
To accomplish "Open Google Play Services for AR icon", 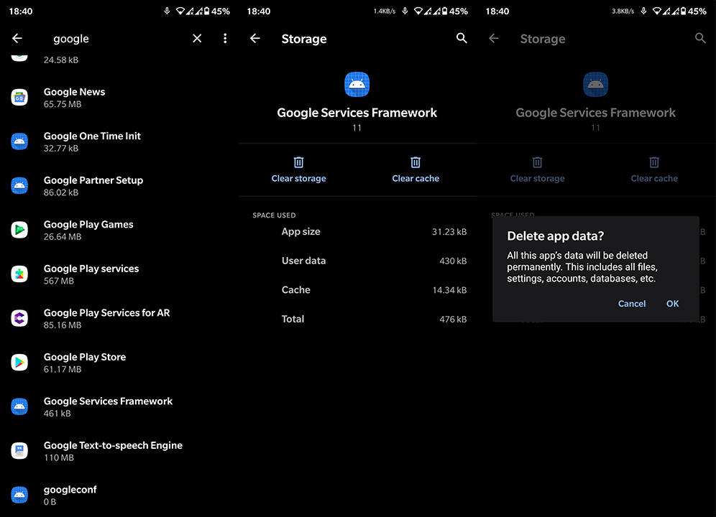I will 19,318.
